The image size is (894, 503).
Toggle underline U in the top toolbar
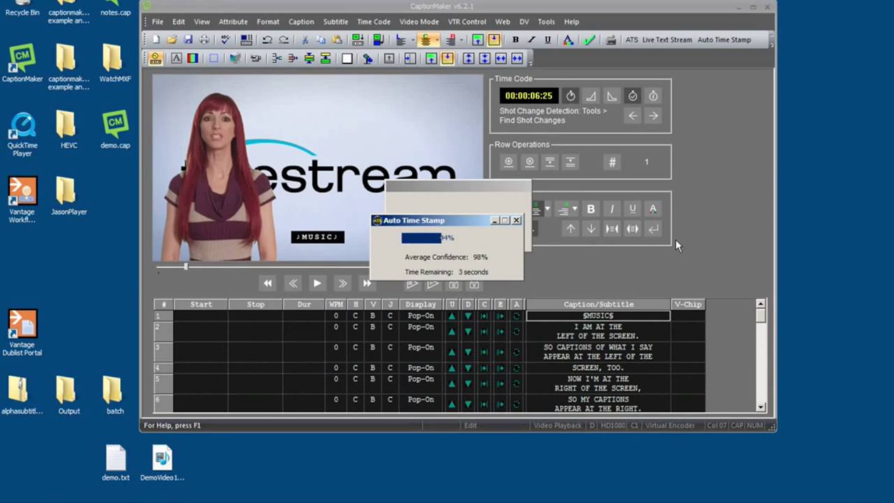pyautogui.click(x=548, y=40)
